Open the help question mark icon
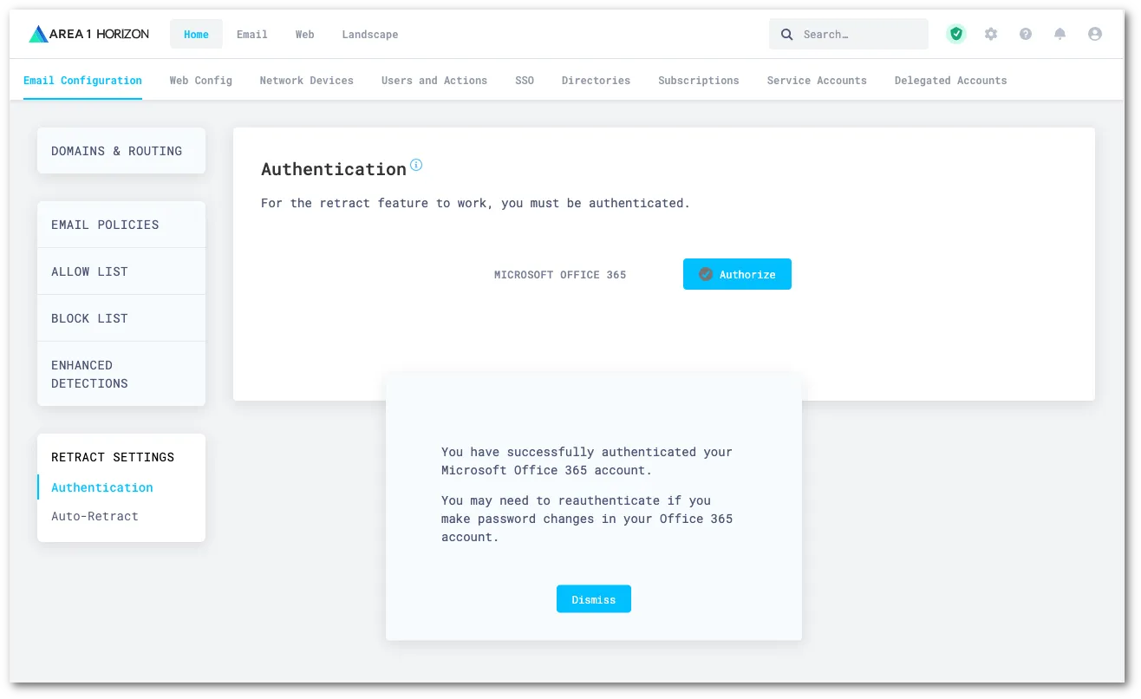Image resolution: width=1141 pixels, height=699 pixels. [x=1026, y=34]
